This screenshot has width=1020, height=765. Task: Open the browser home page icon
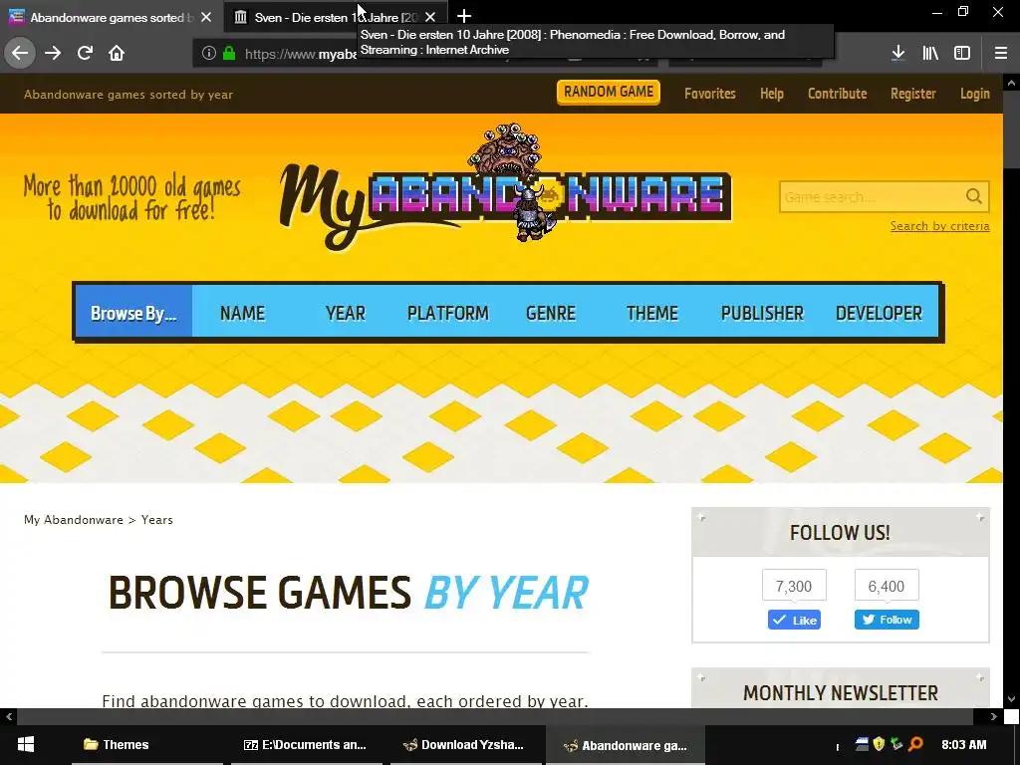[x=117, y=53]
